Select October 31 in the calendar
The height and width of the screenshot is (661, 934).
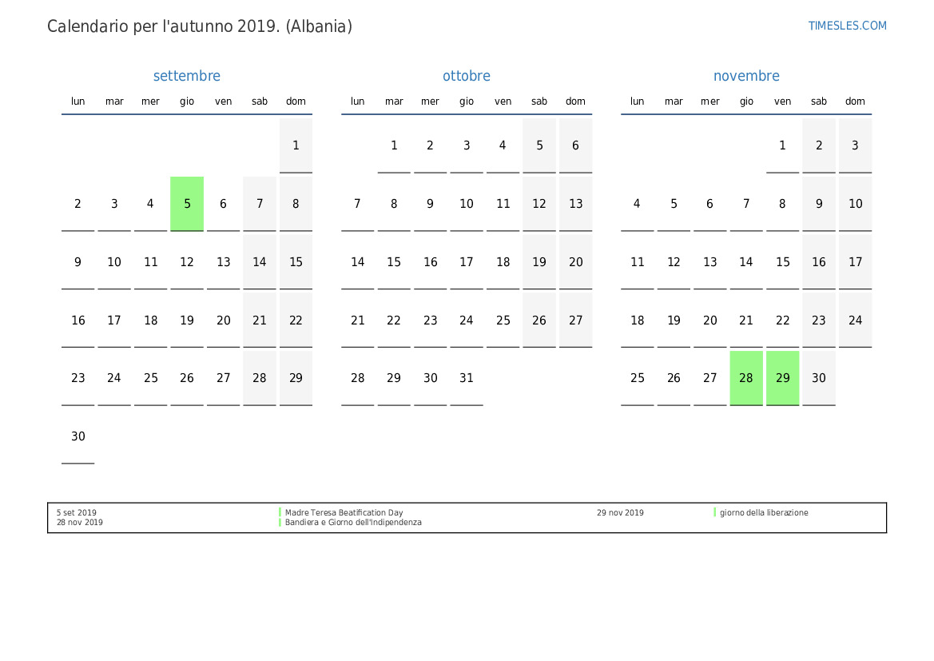467,378
